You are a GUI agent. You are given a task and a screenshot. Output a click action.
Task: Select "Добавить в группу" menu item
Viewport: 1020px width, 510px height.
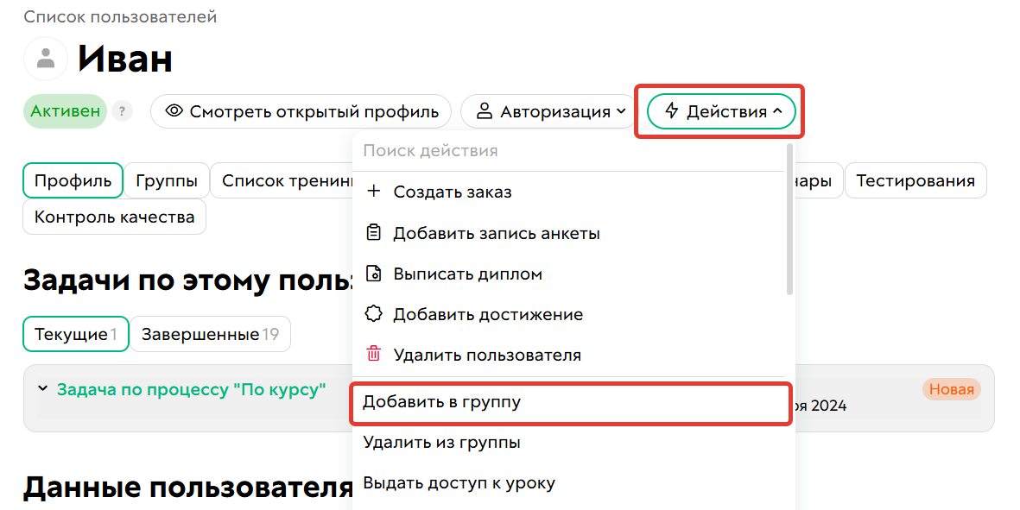tap(570, 401)
